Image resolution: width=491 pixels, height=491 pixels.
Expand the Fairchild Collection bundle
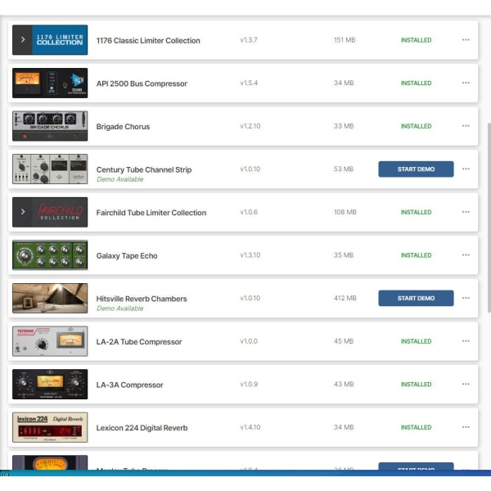(23, 212)
